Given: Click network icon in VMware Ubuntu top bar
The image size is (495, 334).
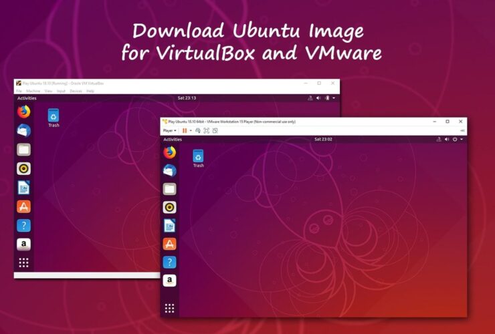Looking at the screenshot, I should click(439, 139).
